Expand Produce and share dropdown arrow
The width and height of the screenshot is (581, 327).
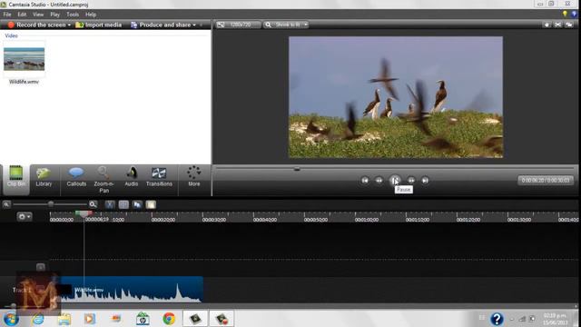(194, 25)
